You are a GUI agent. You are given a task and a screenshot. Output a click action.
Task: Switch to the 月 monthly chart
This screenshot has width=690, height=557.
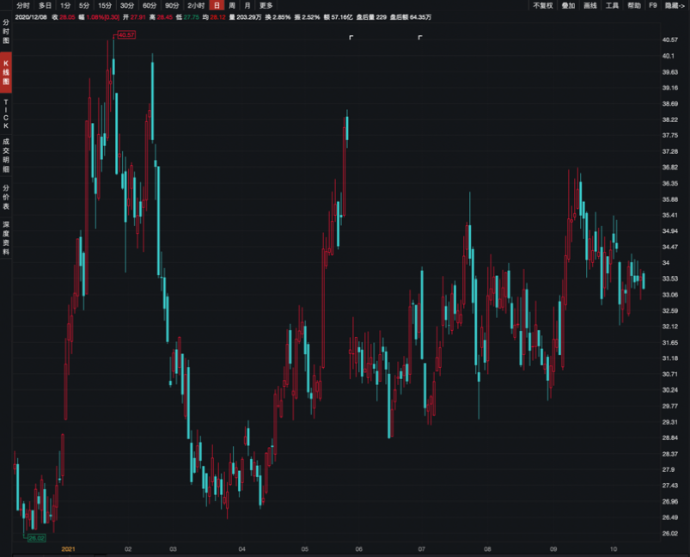(247, 6)
